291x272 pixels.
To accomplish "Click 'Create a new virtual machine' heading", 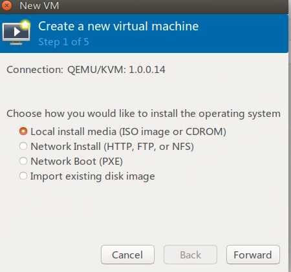I will point(118,26).
